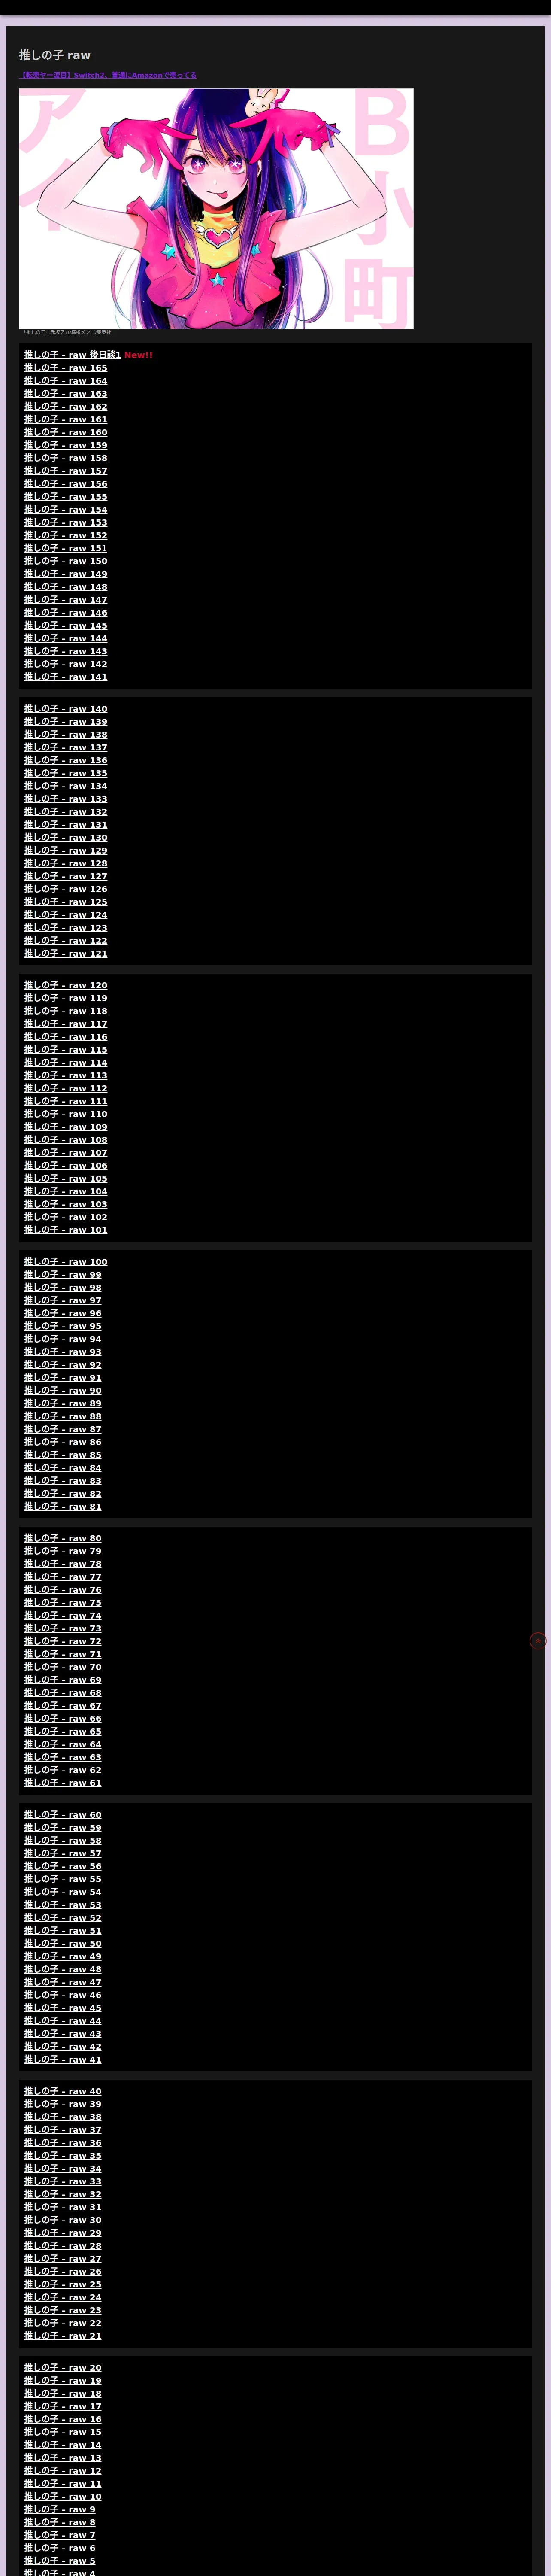
Task: Open chapter raw 140 link
Action: click(65, 709)
